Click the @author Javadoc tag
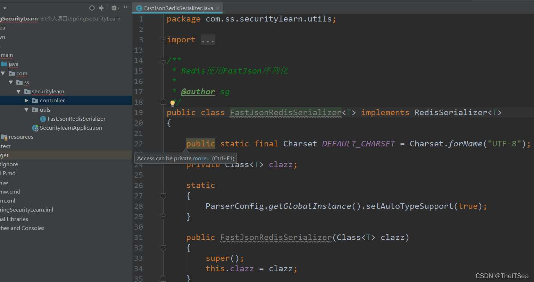Viewport: 534px width, 282px height. pos(198,92)
